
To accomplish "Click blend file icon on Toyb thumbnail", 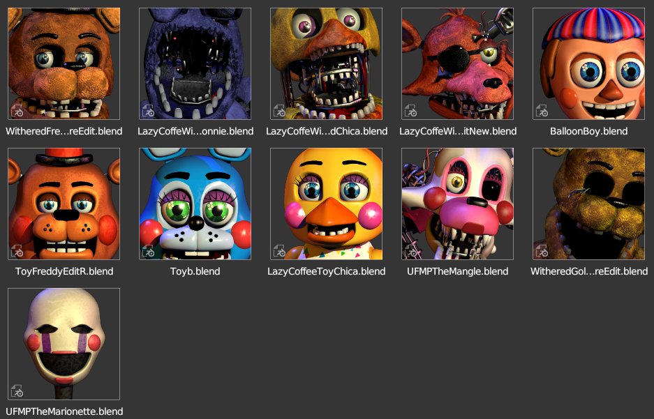I will 148,251.
